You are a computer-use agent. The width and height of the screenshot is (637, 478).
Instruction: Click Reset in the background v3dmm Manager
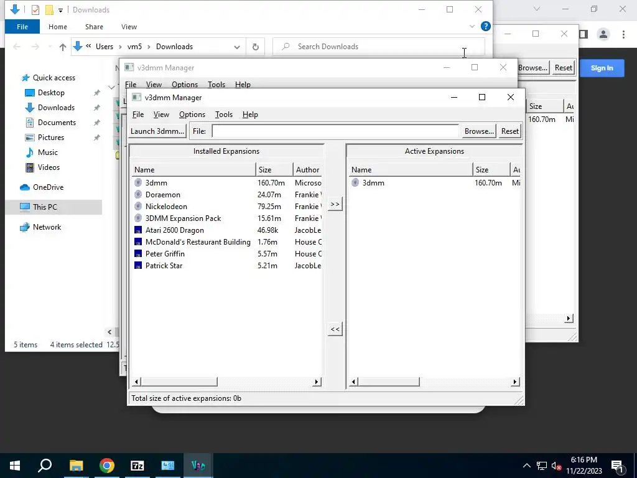[x=563, y=68]
